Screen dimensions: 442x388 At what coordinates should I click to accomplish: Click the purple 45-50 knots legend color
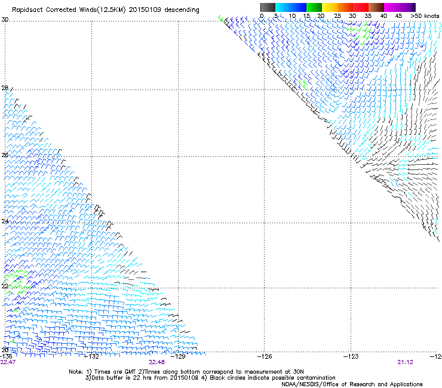pyautogui.click(x=407, y=7)
